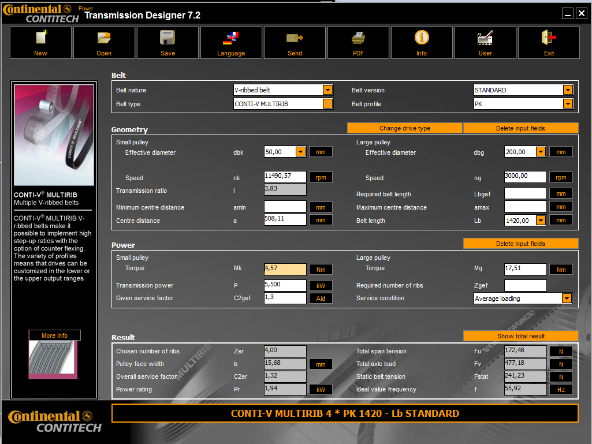This screenshot has height=444, width=592.
Task: Click the Aid button next to service factor
Action: coord(321,299)
